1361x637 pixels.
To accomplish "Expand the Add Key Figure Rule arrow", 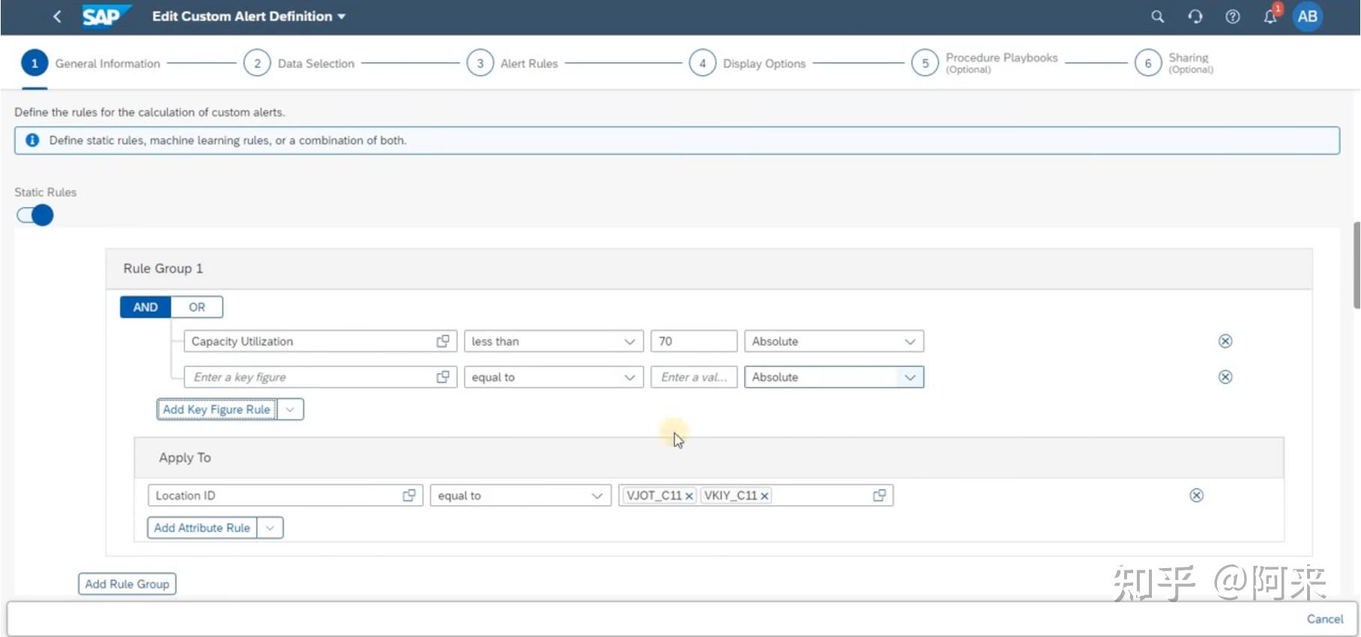I will pos(290,409).
